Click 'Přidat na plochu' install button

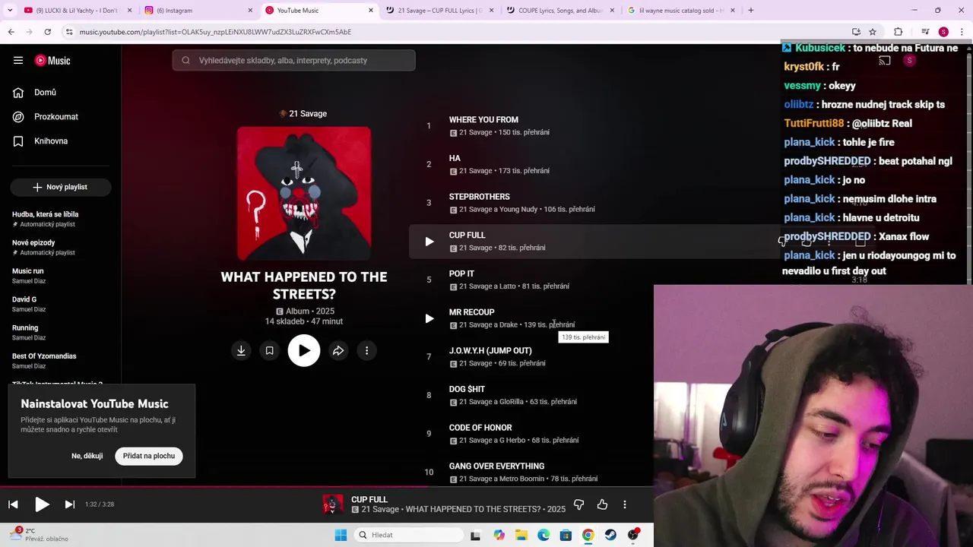(x=149, y=456)
